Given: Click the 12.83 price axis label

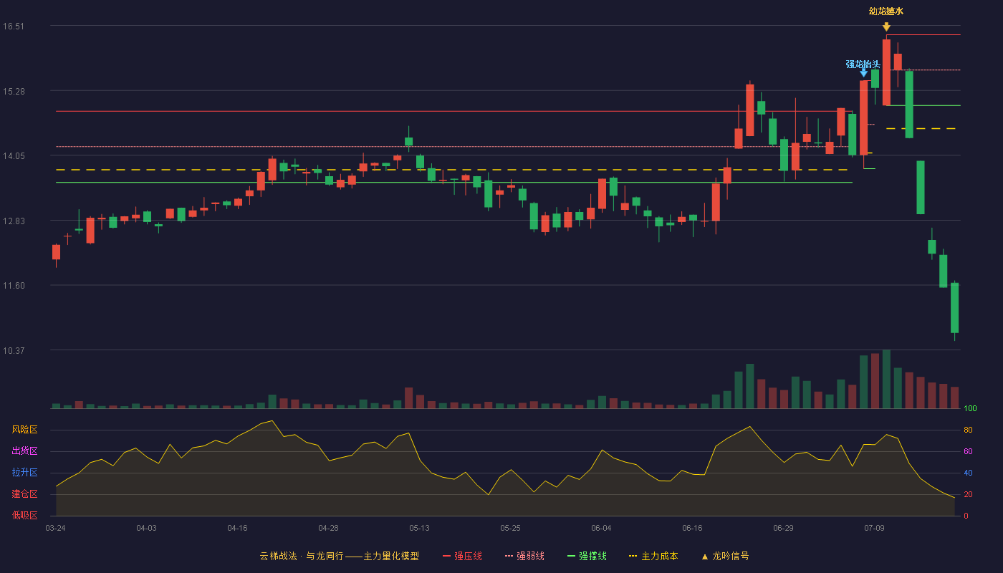Looking at the screenshot, I should tap(13, 221).
